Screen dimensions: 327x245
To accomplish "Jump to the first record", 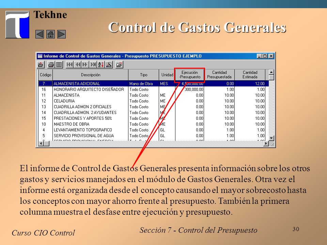I will click(x=69, y=65).
